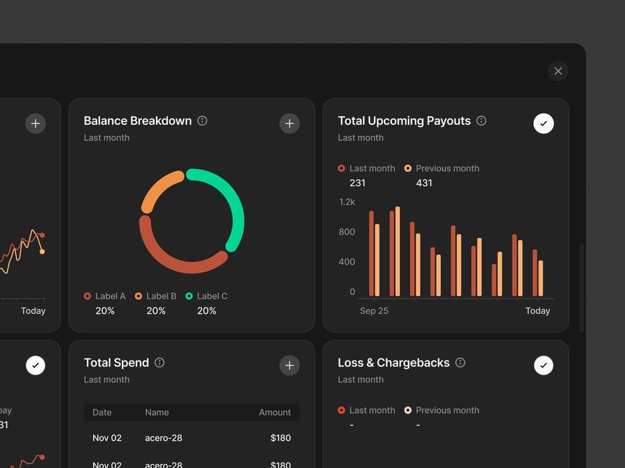Sort table by Date column header

tap(102, 413)
